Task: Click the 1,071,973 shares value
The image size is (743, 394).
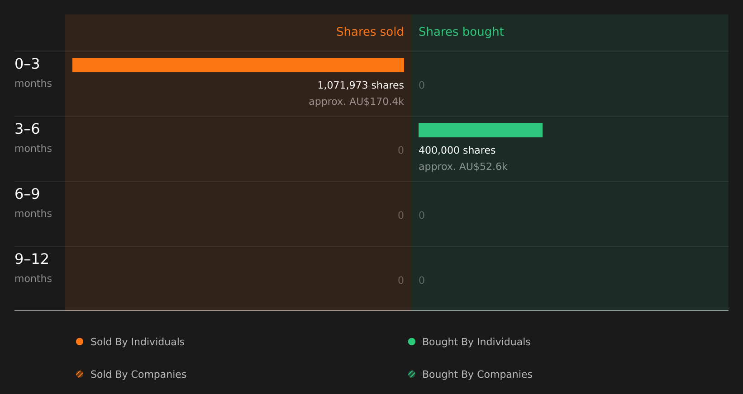Action: 361,85
